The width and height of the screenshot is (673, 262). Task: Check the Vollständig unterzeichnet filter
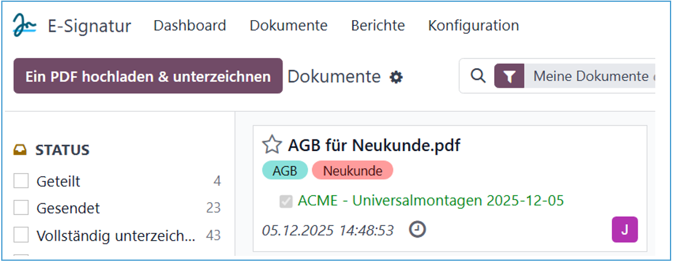coord(21,235)
